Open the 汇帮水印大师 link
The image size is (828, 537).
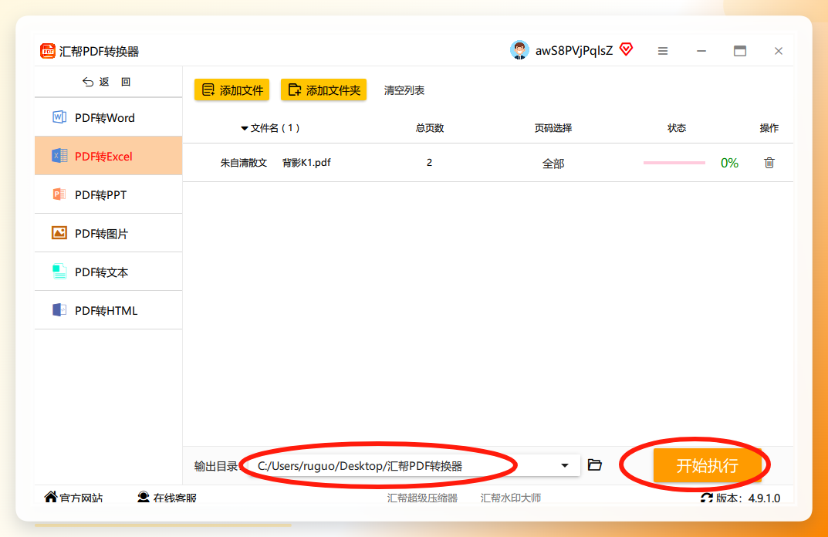511,498
